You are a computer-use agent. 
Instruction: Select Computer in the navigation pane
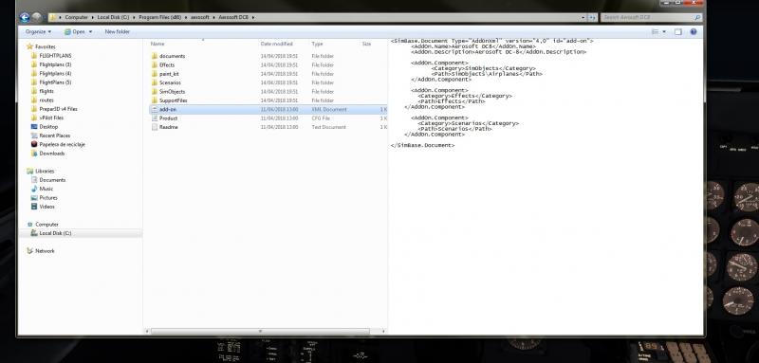click(46, 225)
